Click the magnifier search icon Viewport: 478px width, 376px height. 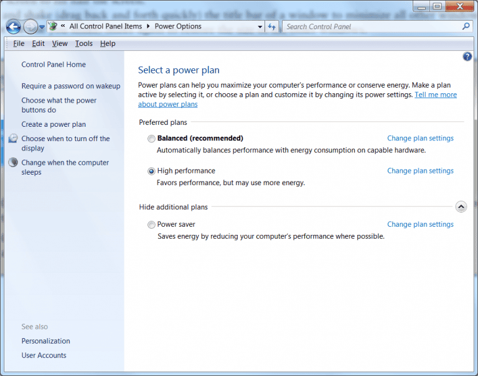(x=466, y=27)
